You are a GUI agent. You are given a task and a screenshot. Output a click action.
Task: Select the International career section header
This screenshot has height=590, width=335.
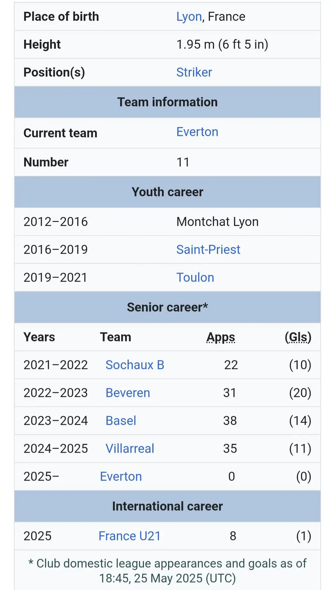pos(167,507)
